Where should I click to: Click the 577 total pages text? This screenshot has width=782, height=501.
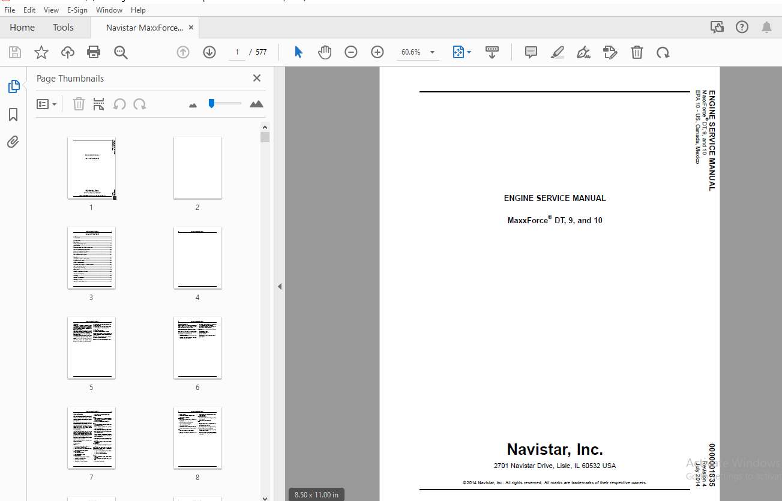coord(261,52)
